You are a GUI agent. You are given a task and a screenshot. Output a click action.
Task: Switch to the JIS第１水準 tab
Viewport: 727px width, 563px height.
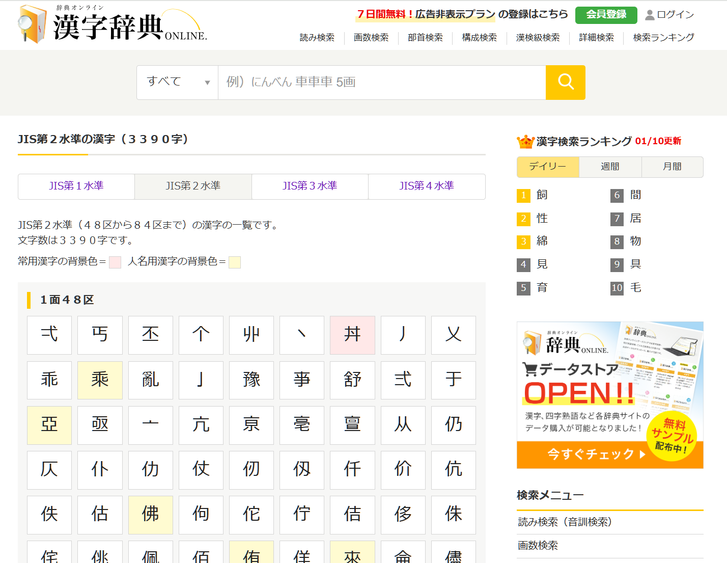click(76, 186)
